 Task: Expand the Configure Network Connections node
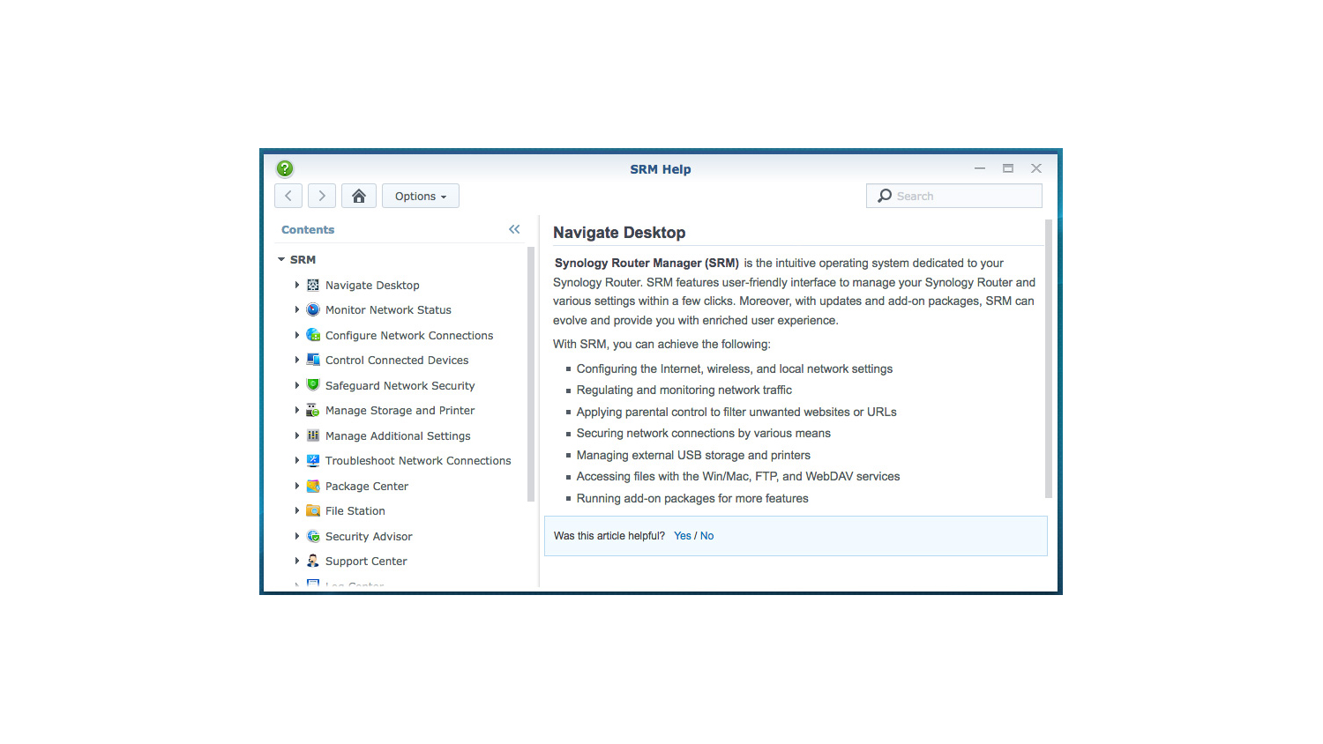pos(297,335)
